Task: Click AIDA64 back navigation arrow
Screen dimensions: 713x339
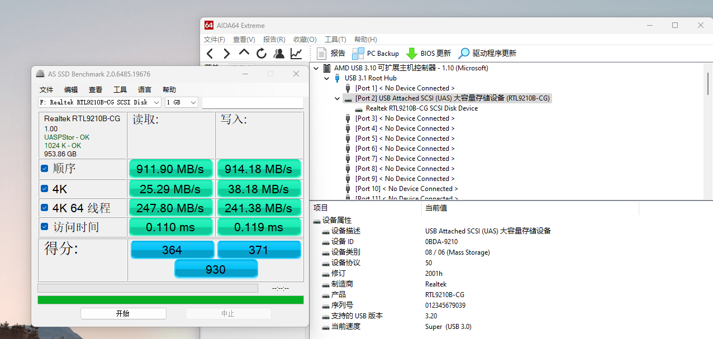Action: point(210,54)
